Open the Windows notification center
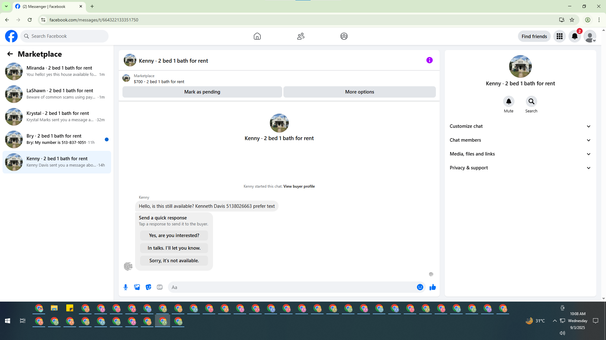Screen dimensions: 606x340 pos(596,321)
